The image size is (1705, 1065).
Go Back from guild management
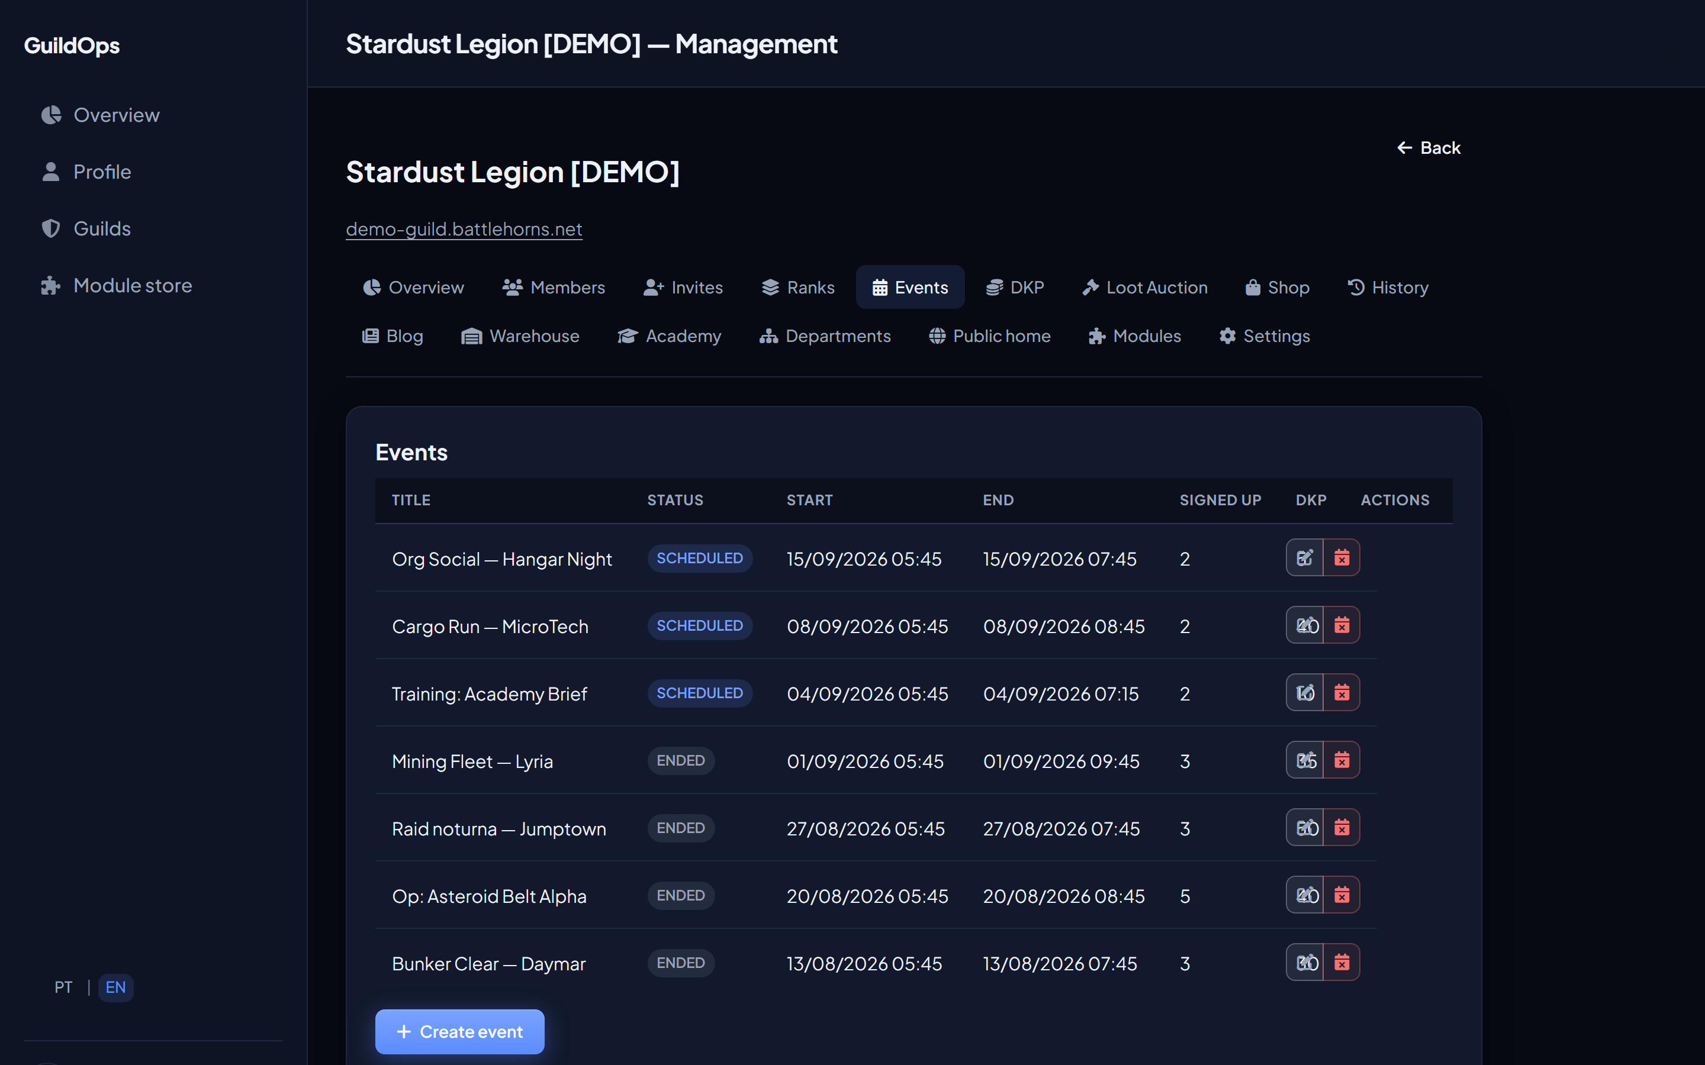click(1429, 148)
